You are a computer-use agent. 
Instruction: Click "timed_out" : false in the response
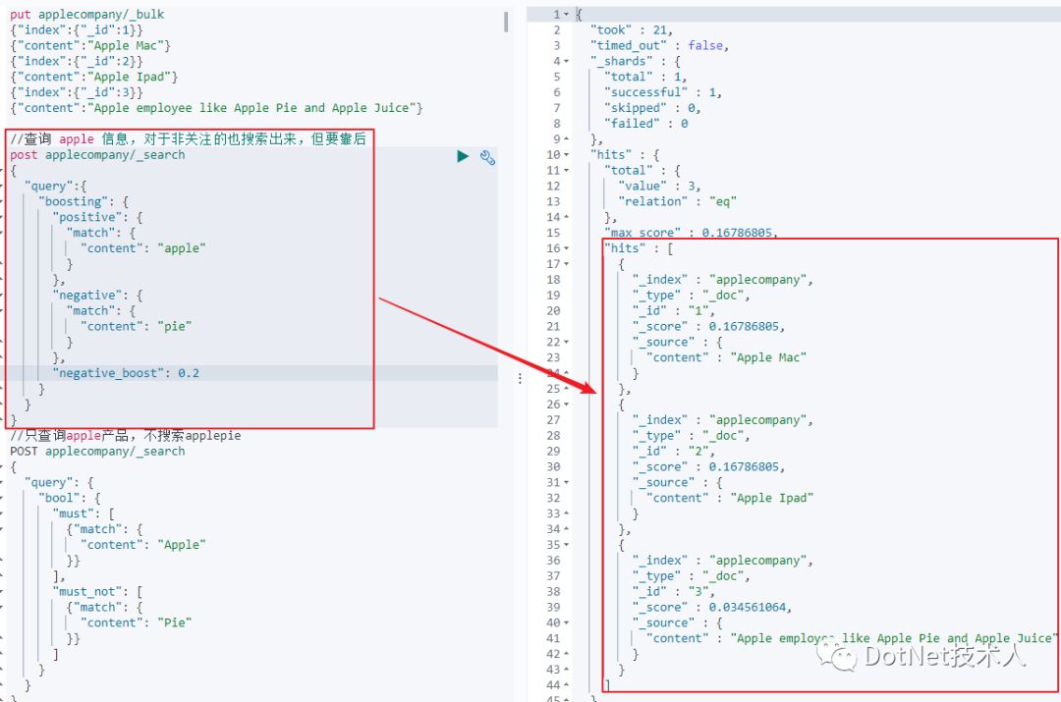point(660,45)
